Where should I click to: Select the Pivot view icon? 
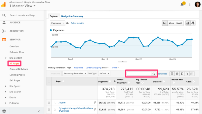(192, 74)
